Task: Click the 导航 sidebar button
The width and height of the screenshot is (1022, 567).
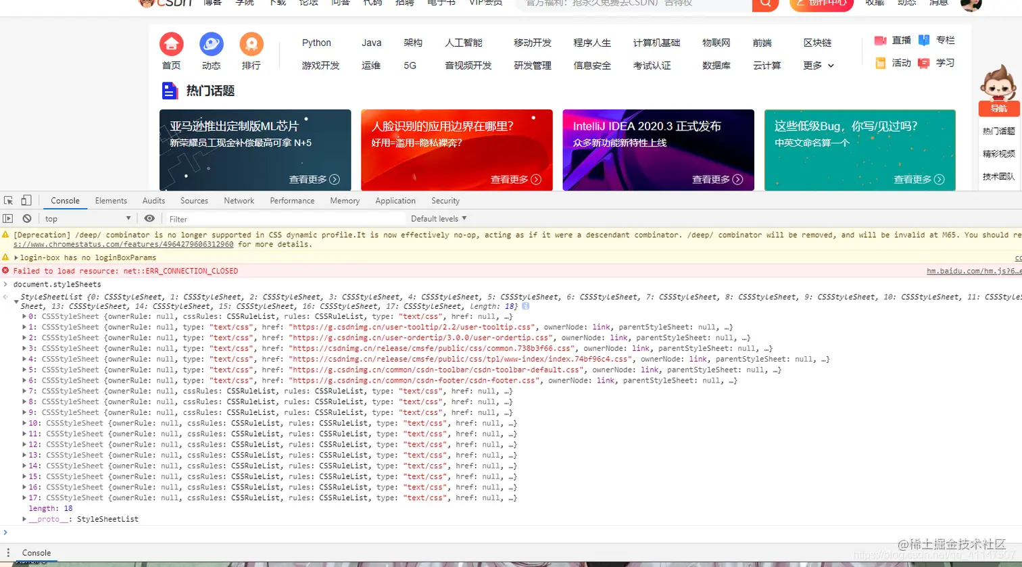Action: (x=998, y=109)
